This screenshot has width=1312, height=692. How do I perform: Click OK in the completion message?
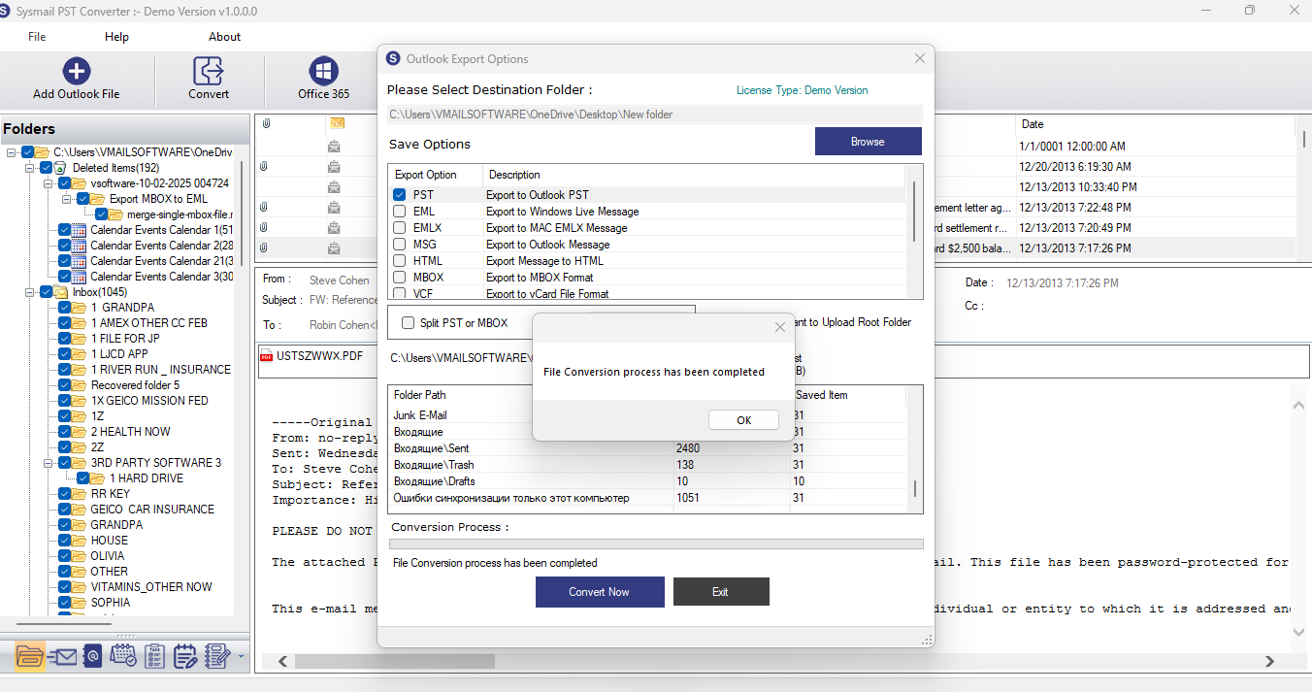(743, 420)
